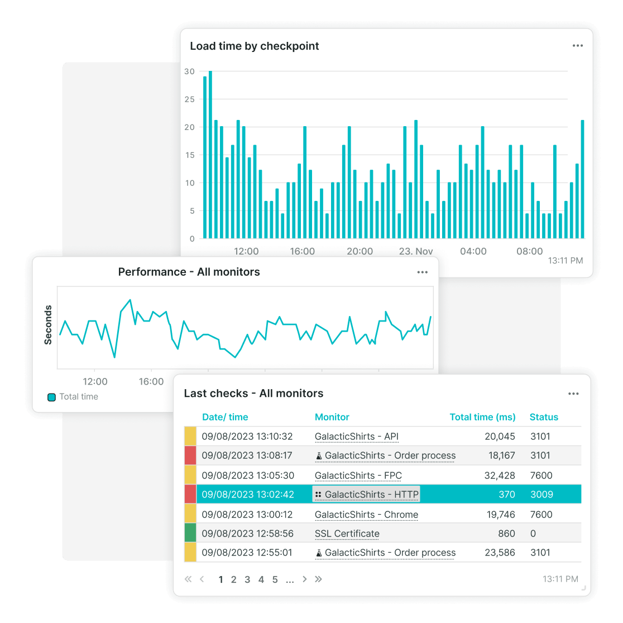The width and height of the screenshot is (623, 623).
Task: Open the GalacticShirts - API monitor link
Action: [357, 437]
